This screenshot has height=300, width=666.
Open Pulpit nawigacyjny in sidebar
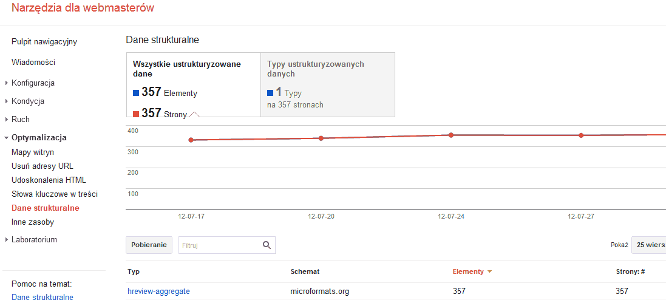click(44, 42)
